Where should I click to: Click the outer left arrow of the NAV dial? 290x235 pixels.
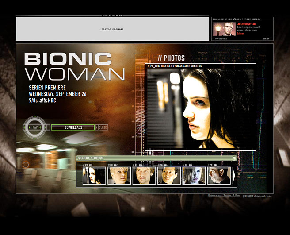pos(24,127)
